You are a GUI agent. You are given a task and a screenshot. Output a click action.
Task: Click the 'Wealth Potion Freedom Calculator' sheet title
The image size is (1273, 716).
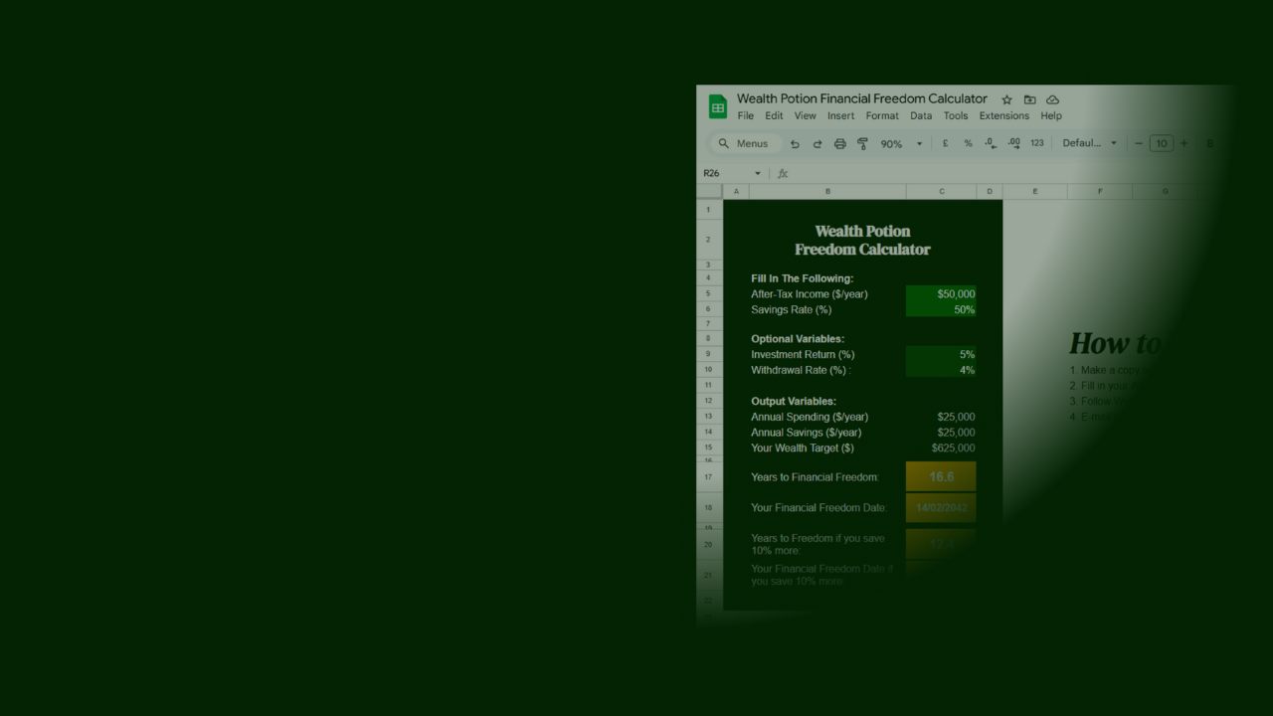[x=862, y=241]
